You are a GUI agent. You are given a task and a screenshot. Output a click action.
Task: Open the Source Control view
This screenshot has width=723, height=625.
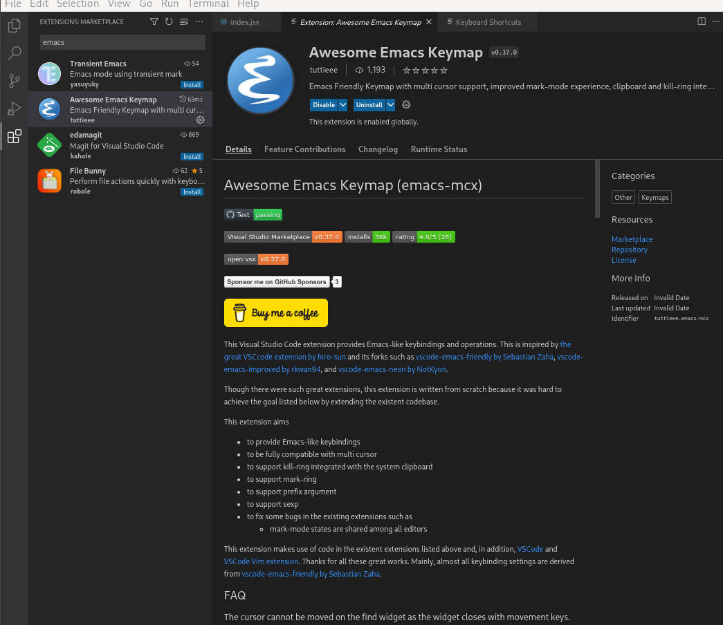pyautogui.click(x=15, y=81)
